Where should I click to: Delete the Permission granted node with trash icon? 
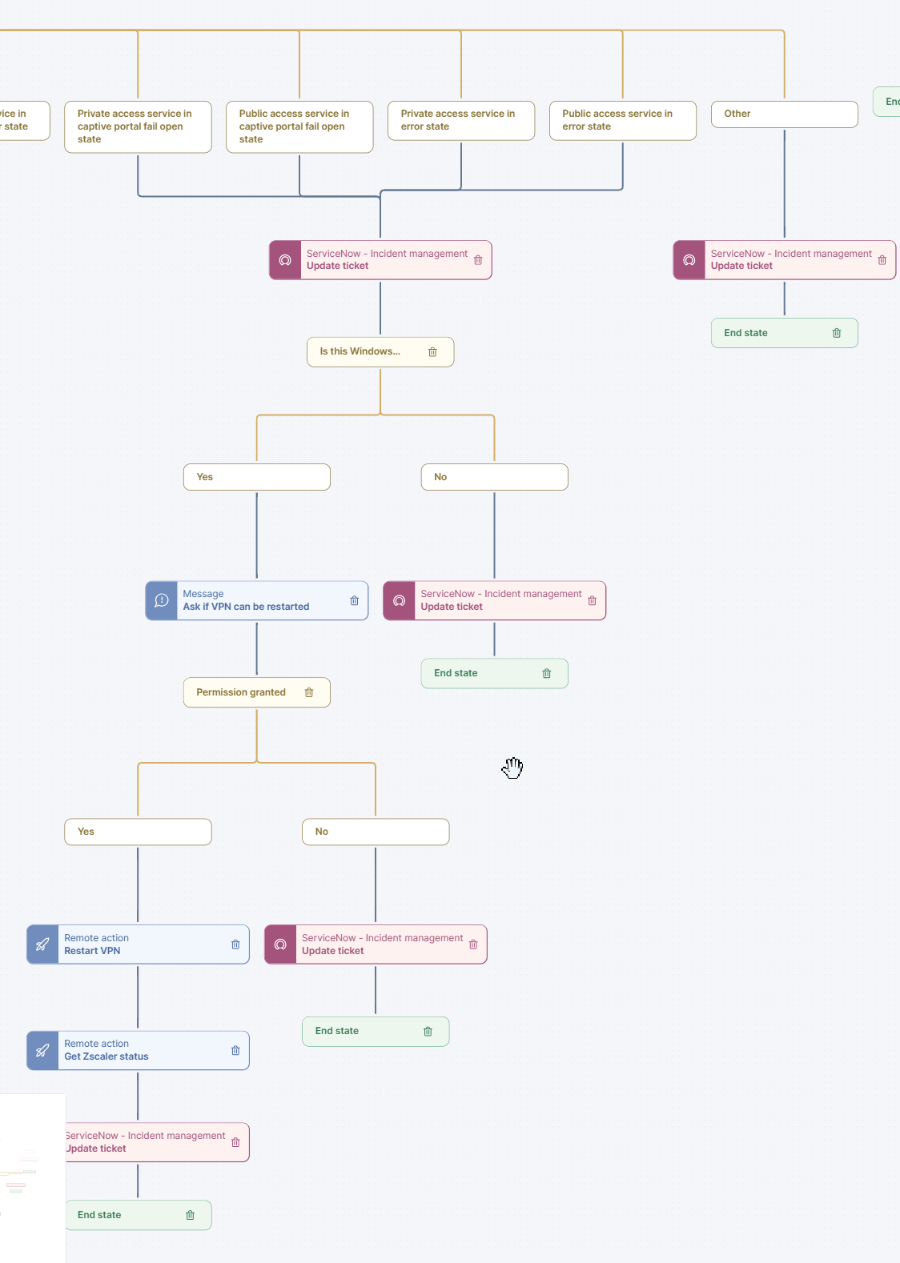pos(310,692)
